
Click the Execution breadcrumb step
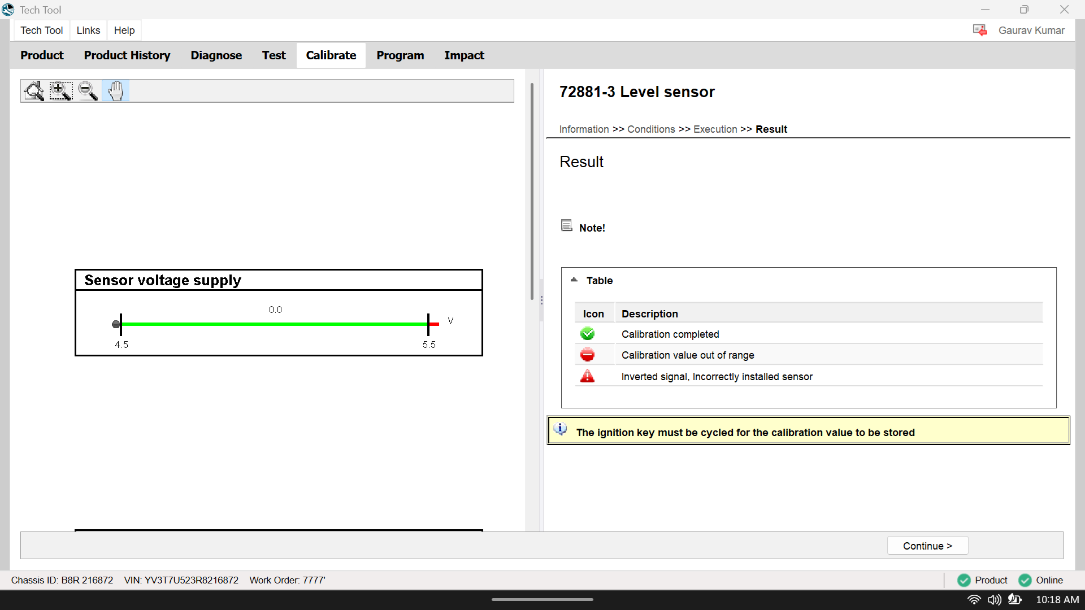[x=715, y=129]
